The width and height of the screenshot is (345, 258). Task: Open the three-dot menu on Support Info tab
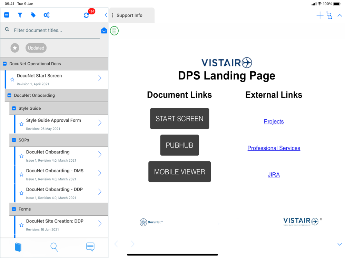[112, 15]
